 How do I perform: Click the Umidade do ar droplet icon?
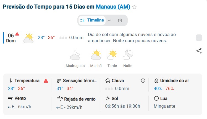click(x=156, y=81)
